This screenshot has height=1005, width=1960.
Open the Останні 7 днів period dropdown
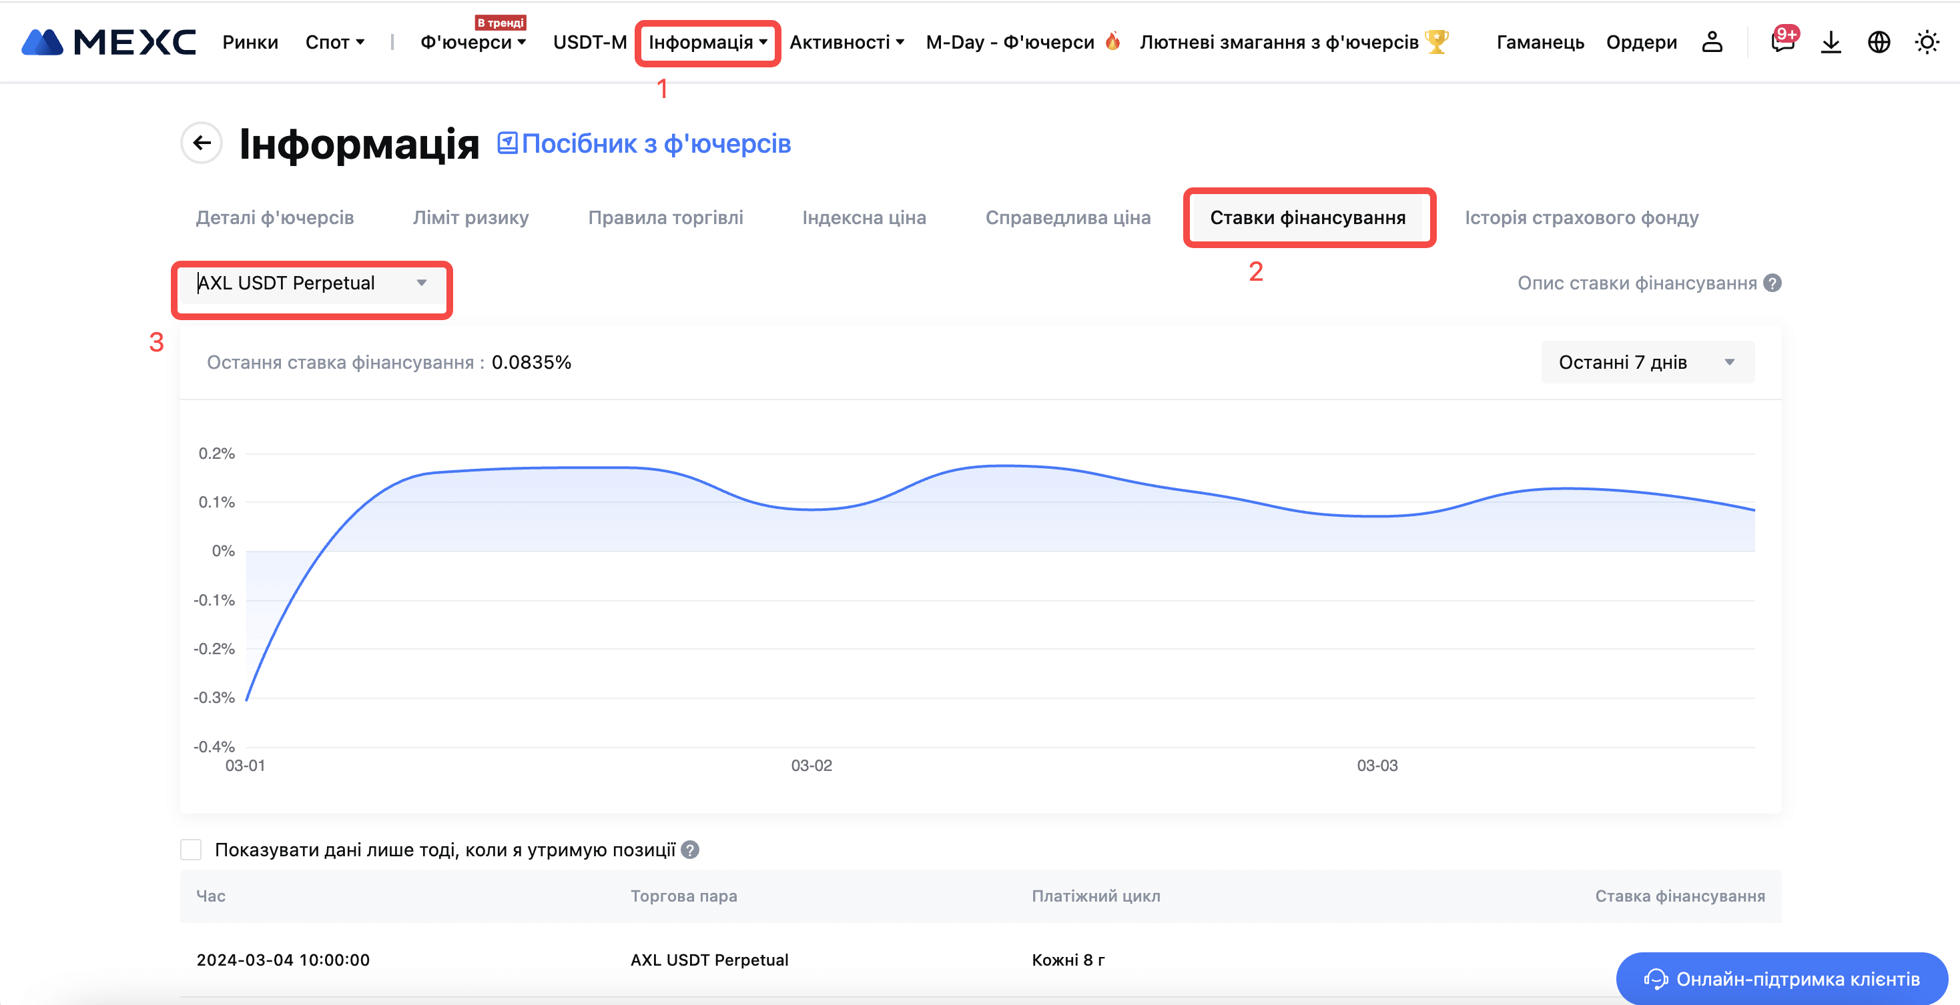click(x=1647, y=363)
